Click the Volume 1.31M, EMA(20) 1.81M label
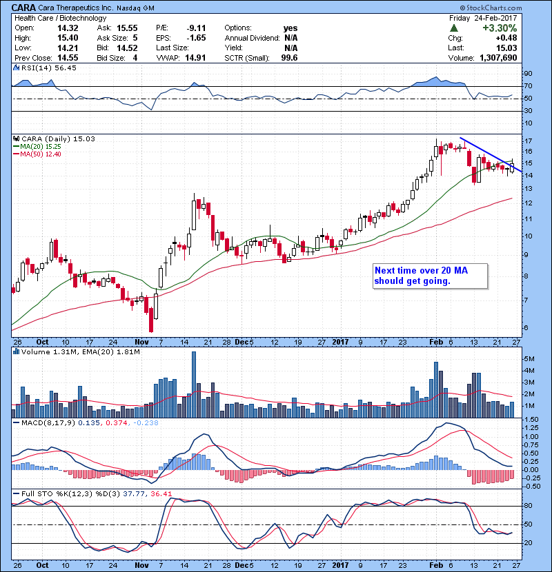This screenshot has width=552, height=572. [x=80, y=351]
